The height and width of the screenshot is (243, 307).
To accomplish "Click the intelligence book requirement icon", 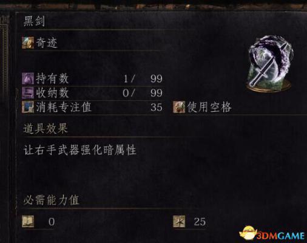I will (x=28, y=222).
